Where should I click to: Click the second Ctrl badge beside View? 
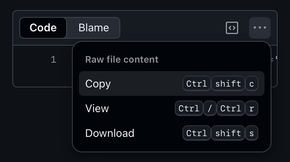coord(230,108)
